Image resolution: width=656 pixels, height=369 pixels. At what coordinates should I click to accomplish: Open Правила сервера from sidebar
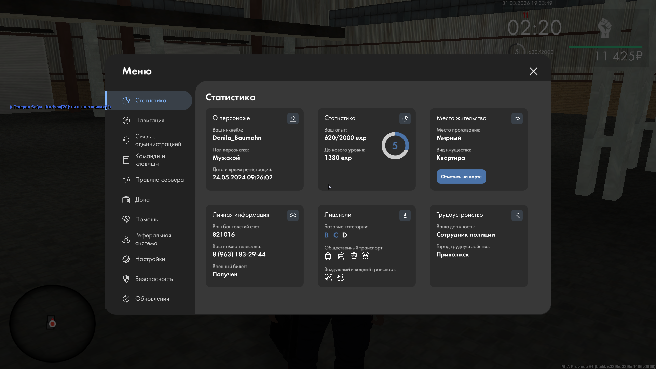click(159, 180)
